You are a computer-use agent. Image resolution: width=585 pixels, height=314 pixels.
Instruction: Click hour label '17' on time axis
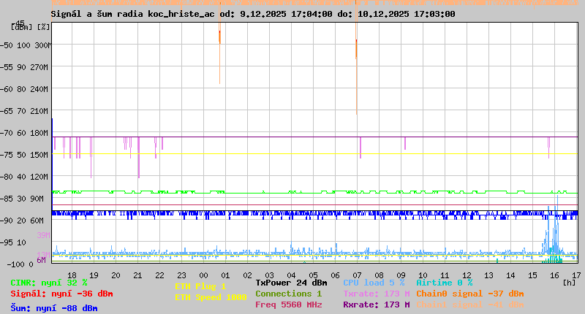coord(576,275)
